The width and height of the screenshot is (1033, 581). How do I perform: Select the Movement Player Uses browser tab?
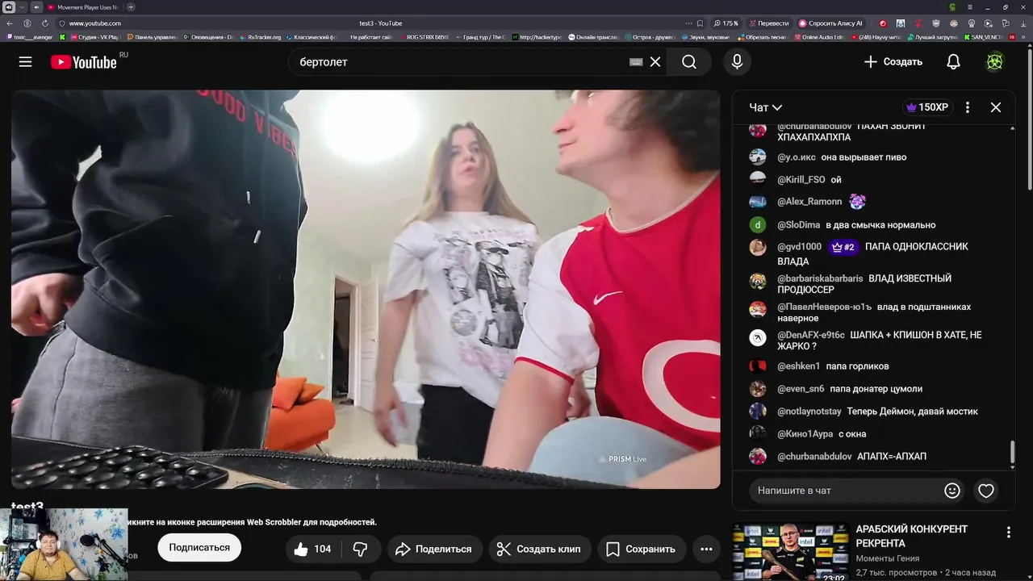(83, 7)
